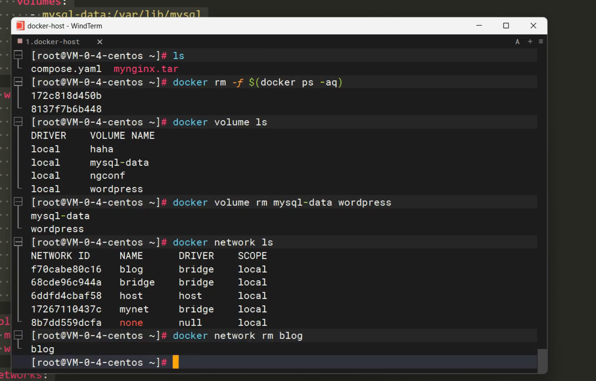Click network ID '6ddfd4cbaf58'
Image resolution: width=596 pixels, height=381 pixels.
66,296
